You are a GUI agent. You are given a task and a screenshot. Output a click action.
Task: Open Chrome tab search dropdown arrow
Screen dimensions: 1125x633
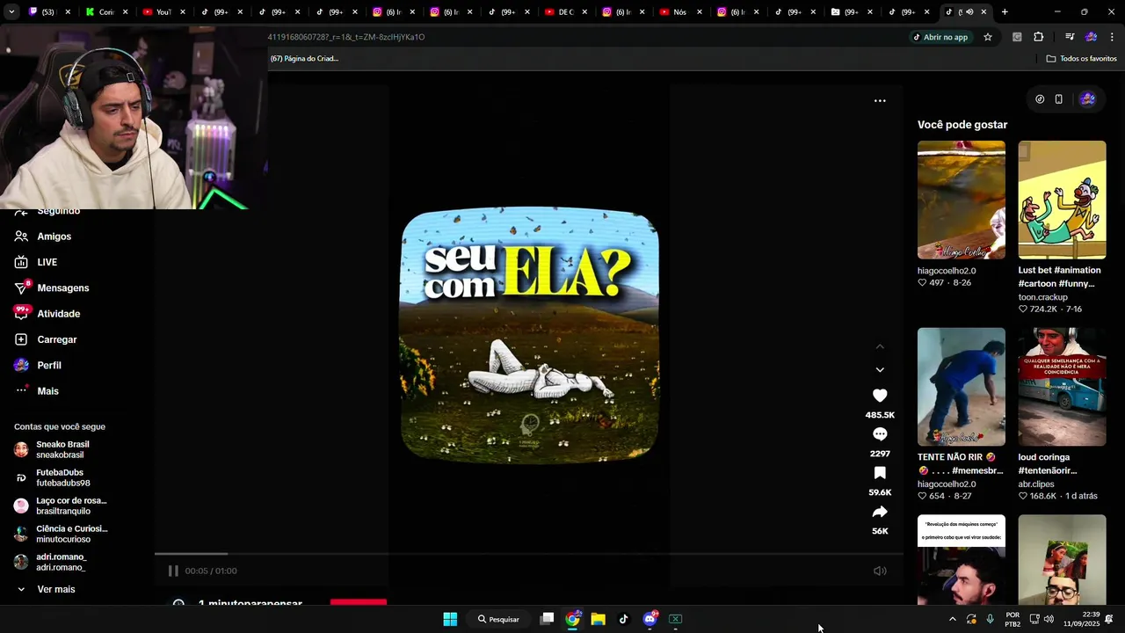click(x=11, y=12)
